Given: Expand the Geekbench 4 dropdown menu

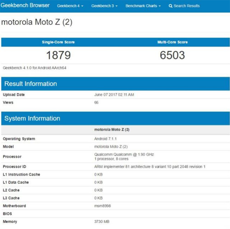Looking at the screenshot, I should 70,6.
